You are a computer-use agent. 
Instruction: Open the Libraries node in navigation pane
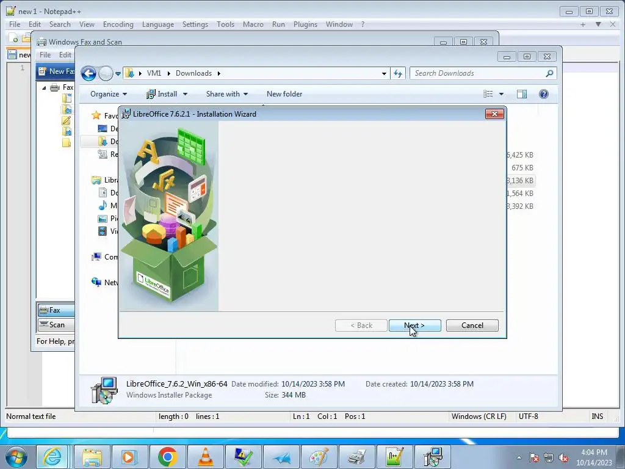[x=104, y=180]
